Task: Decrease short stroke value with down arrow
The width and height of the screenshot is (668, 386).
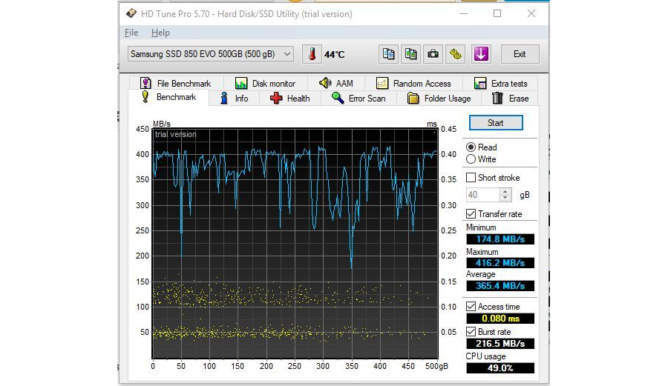Action: (505, 198)
